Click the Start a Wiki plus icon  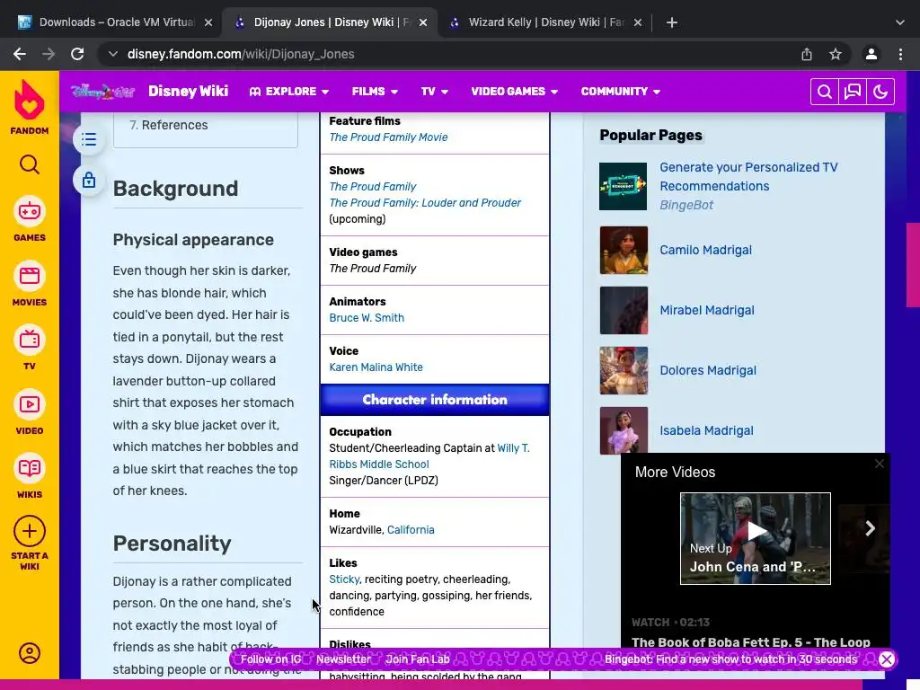[x=30, y=531]
